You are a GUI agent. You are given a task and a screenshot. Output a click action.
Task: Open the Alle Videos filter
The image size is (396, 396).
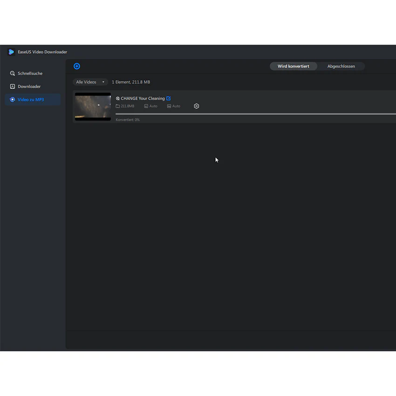coord(90,82)
